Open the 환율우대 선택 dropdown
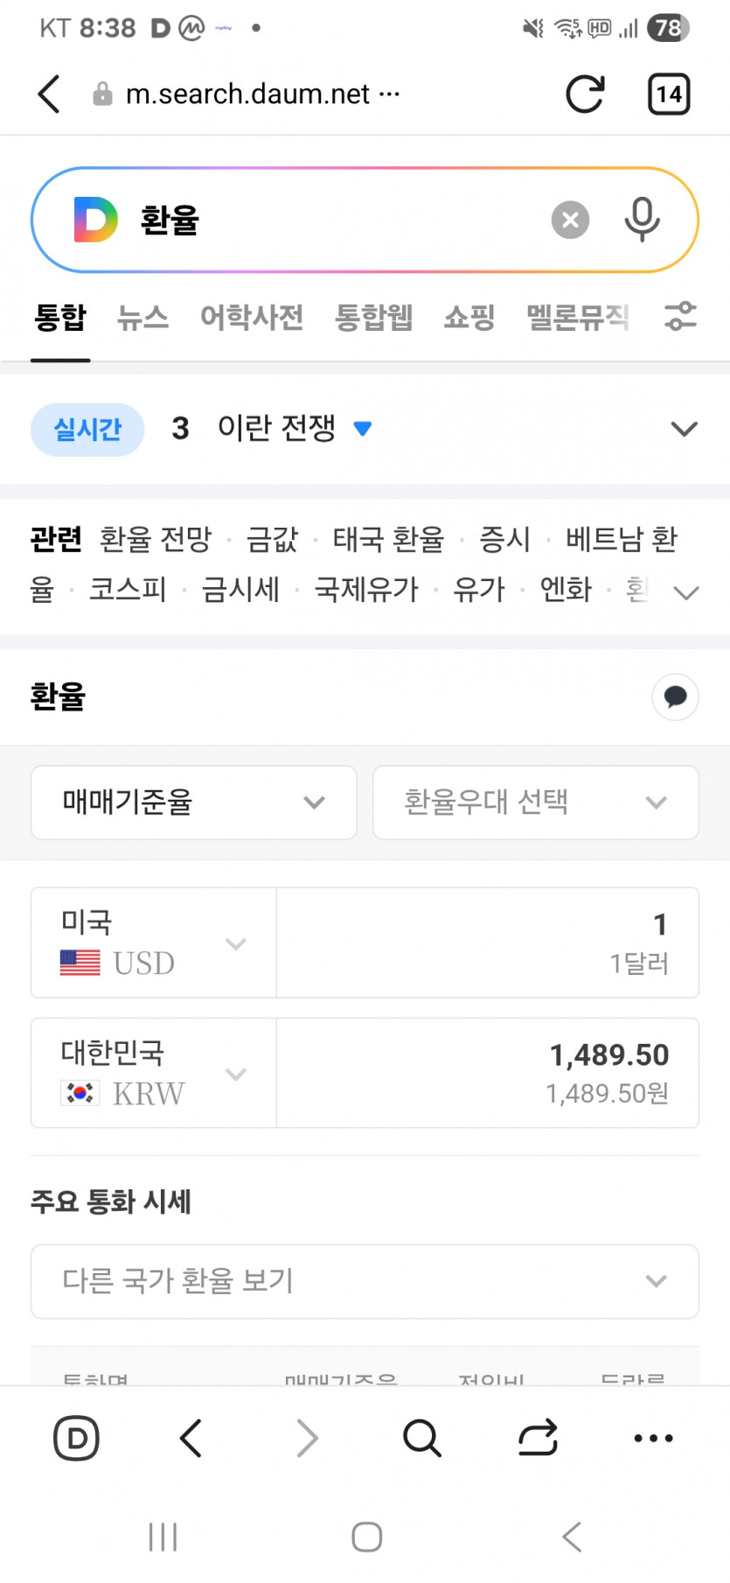Image resolution: width=730 pixels, height=1583 pixels. [x=535, y=802]
